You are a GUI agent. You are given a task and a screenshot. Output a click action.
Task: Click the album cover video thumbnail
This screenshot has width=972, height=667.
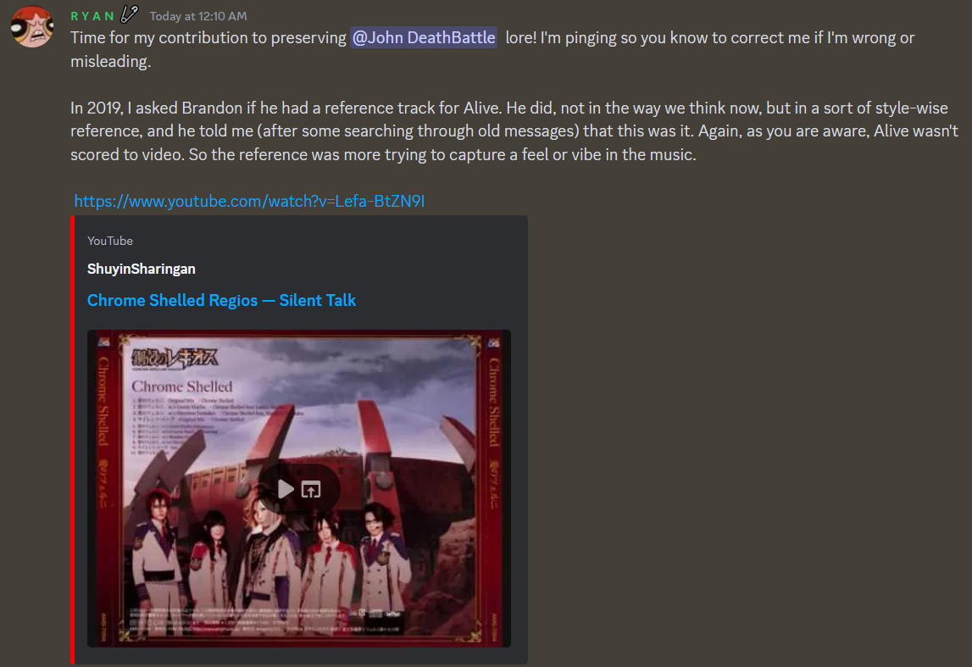tap(299, 488)
